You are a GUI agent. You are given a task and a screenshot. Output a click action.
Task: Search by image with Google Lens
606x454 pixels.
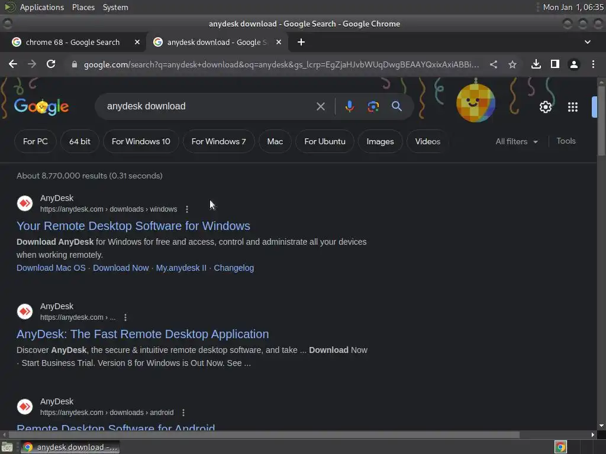pos(373,106)
